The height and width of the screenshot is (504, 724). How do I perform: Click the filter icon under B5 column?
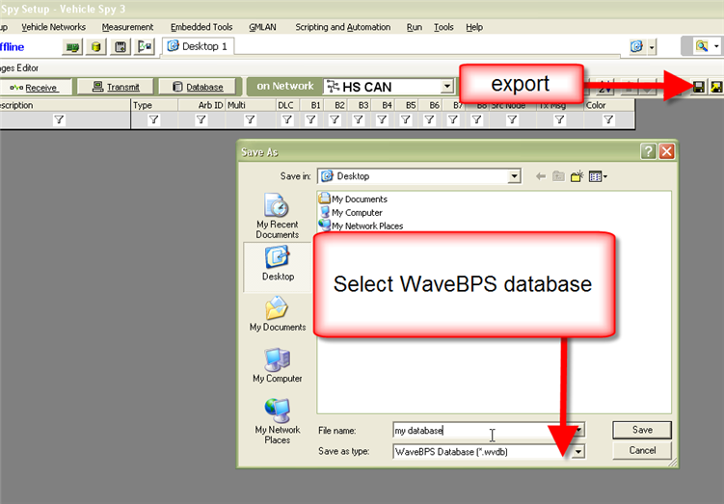point(406,120)
